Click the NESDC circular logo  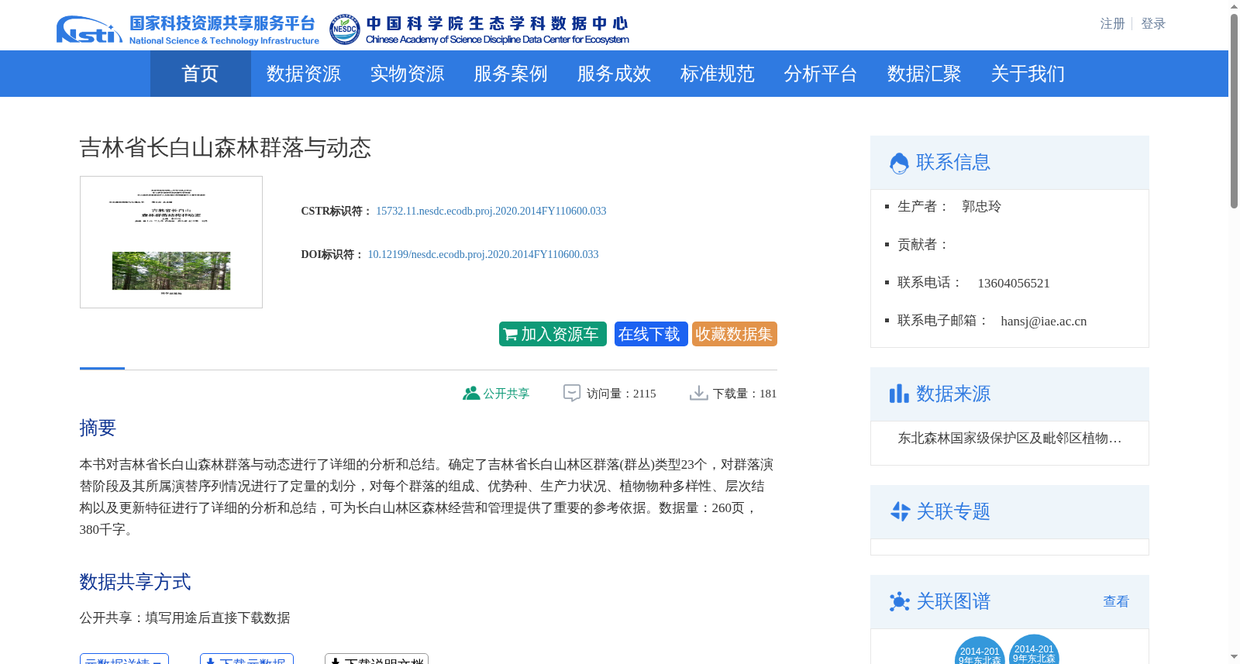pyautogui.click(x=344, y=29)
